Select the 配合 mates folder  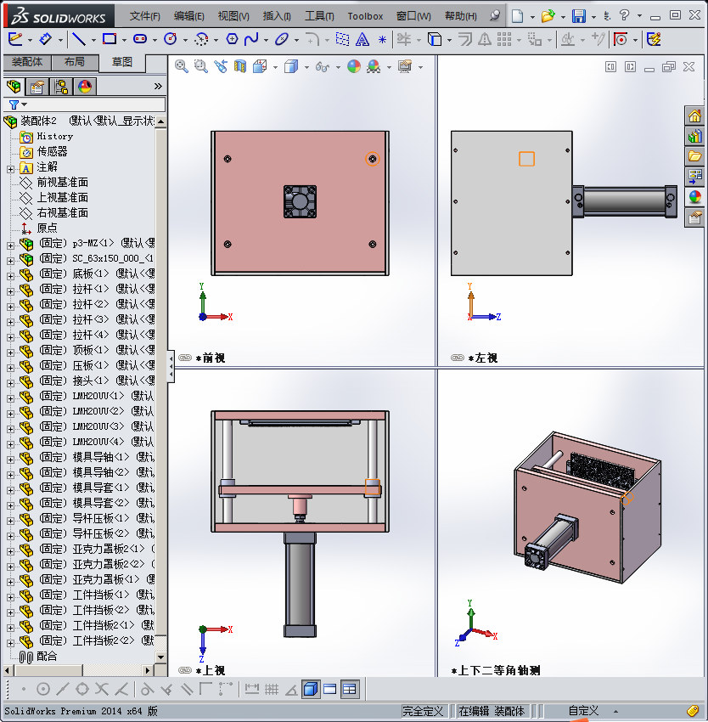47,656
